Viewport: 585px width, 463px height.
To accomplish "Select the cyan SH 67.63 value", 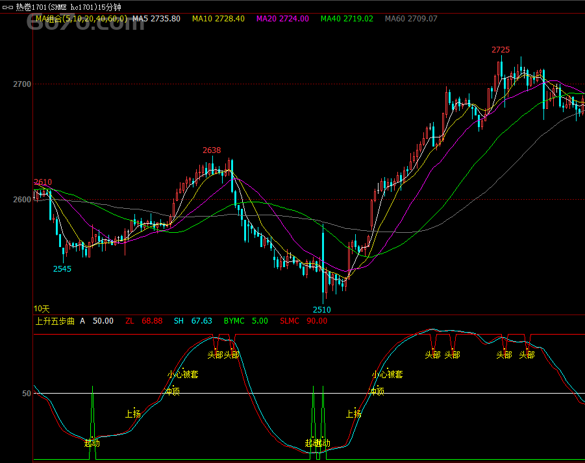I will point(193,321).
